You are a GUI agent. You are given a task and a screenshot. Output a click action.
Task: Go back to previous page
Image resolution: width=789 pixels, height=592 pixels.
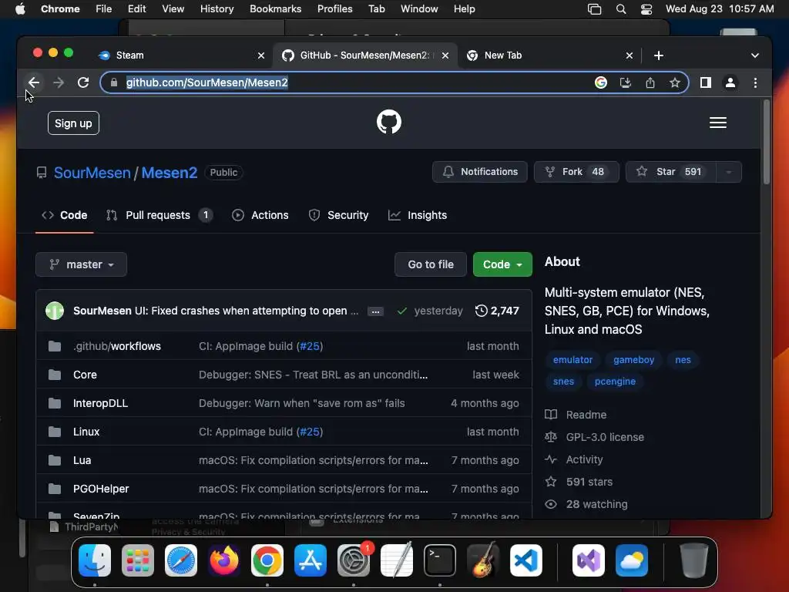tap(34, 82)
